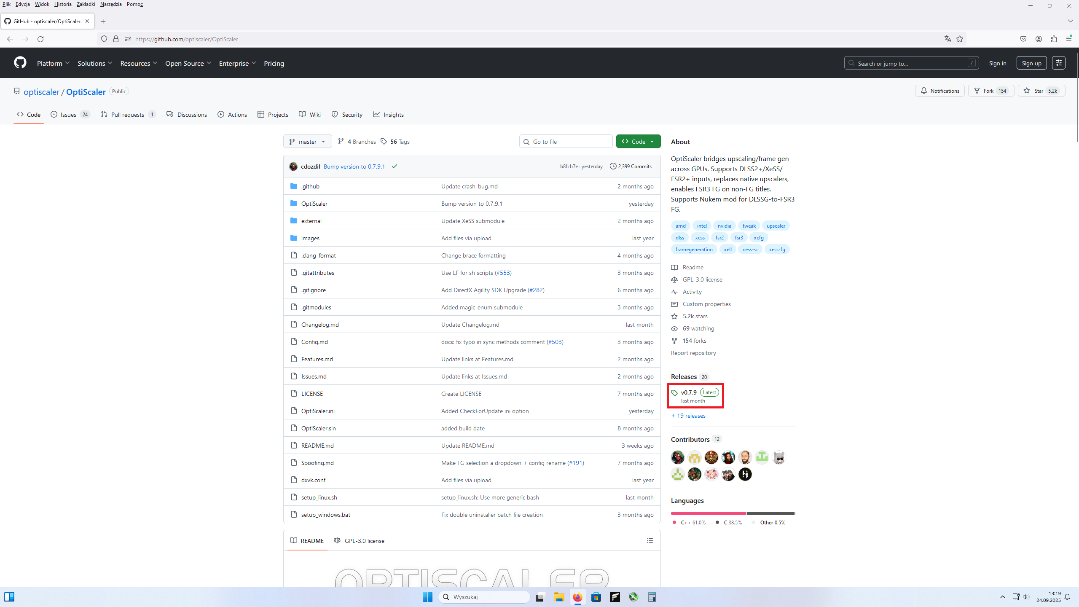This screenshot has width=1079, height=607.
Task: Open the master branch dropdown
Action: [307, 142]
